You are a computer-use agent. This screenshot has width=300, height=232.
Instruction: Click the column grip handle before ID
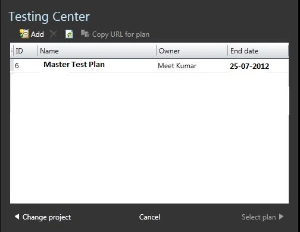[x=12, y=51]
